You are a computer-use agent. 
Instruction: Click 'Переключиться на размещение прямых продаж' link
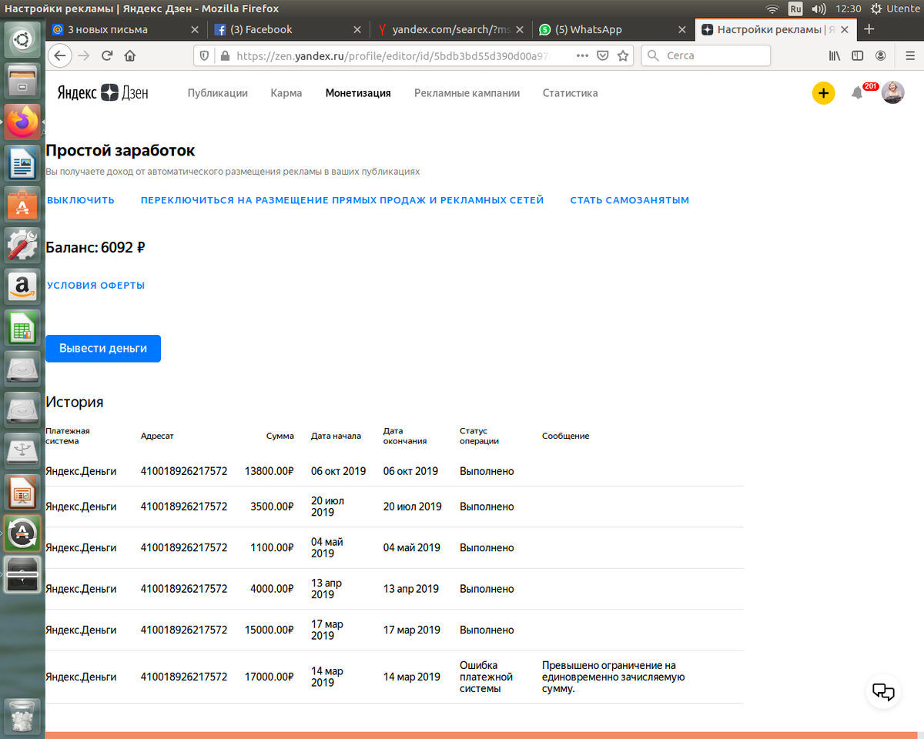pos(342,200)
